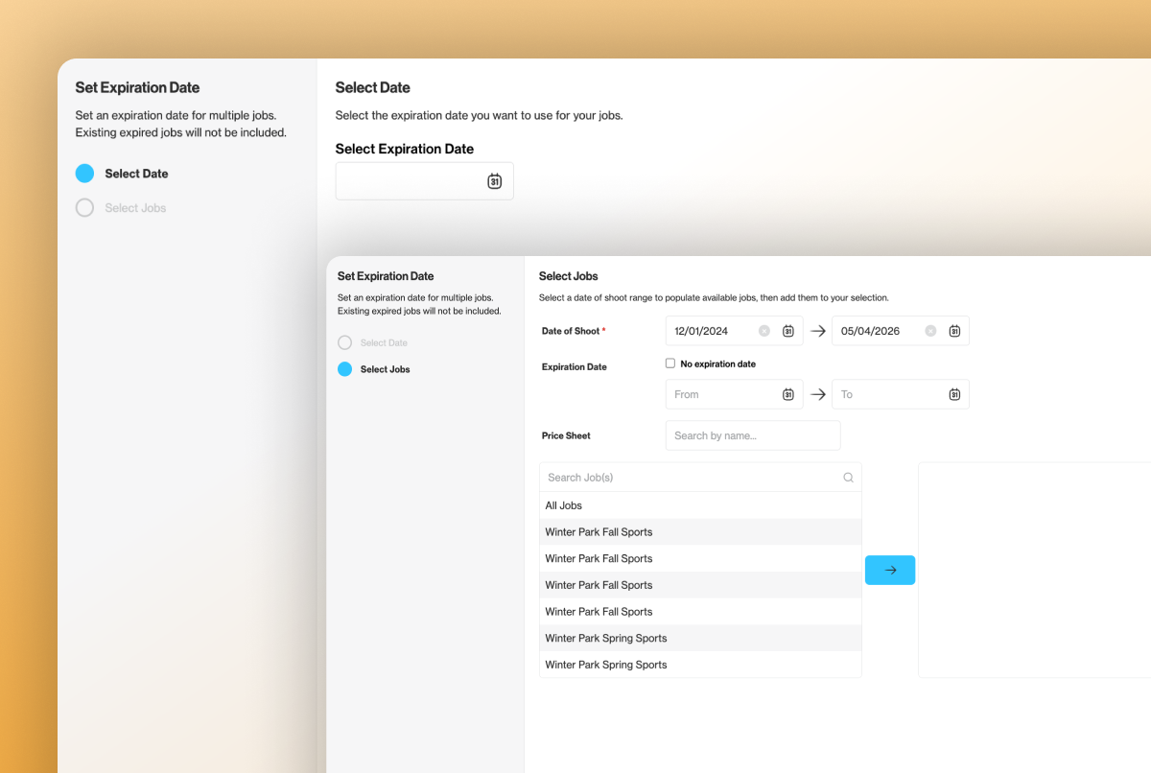Click the expiration From date field
The height and width of the screenshot is (773, 1151).
734,394
